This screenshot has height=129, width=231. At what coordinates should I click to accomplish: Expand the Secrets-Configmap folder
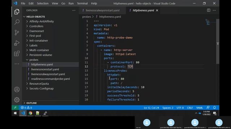tap(51, 89)
